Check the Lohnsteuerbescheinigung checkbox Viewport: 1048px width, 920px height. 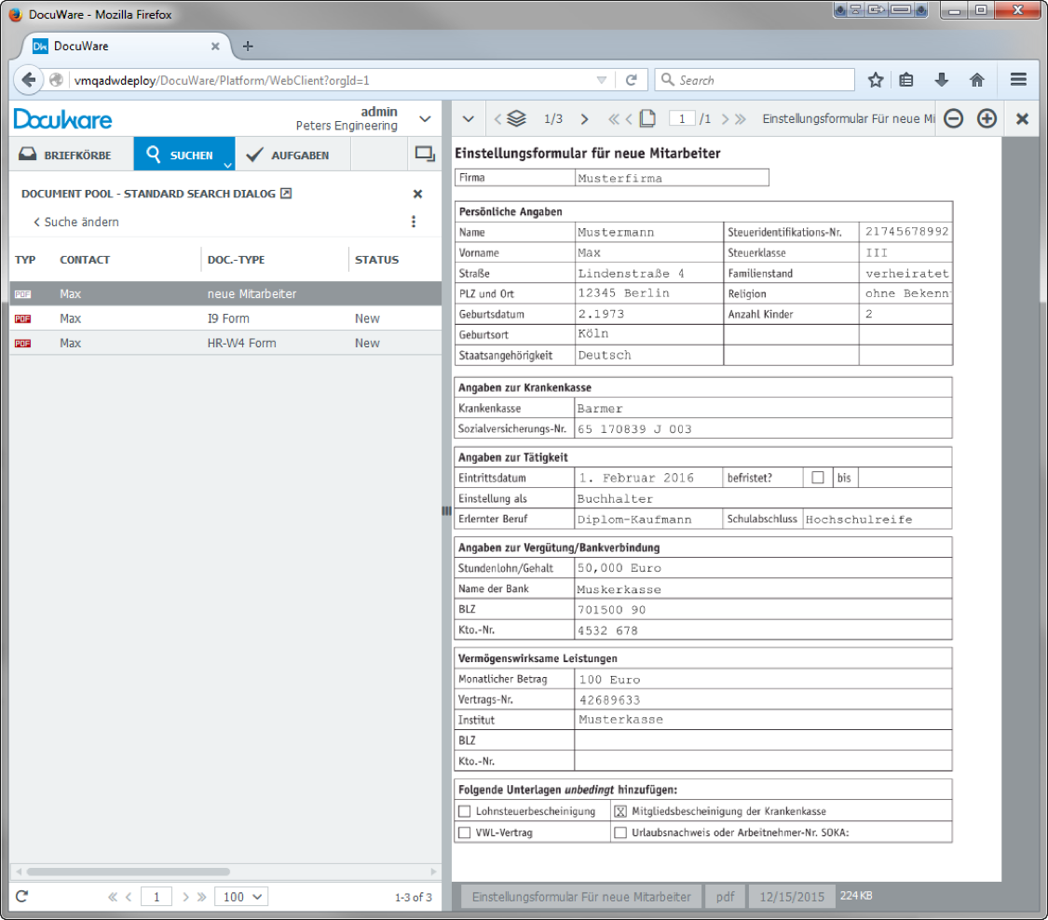[x=465, y=811]
